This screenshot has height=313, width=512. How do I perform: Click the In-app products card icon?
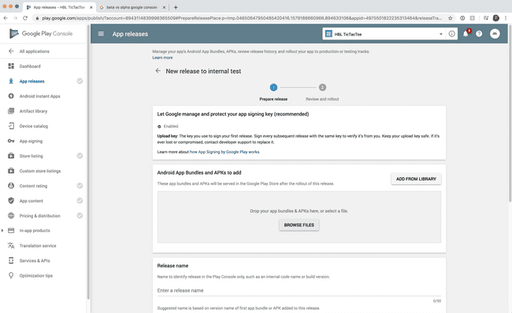click(x=11, y=230)
